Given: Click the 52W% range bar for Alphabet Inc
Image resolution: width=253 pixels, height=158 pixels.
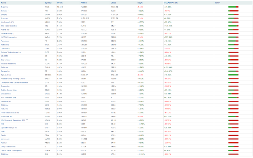Looking at the screenshot, I should coord(233,75).
